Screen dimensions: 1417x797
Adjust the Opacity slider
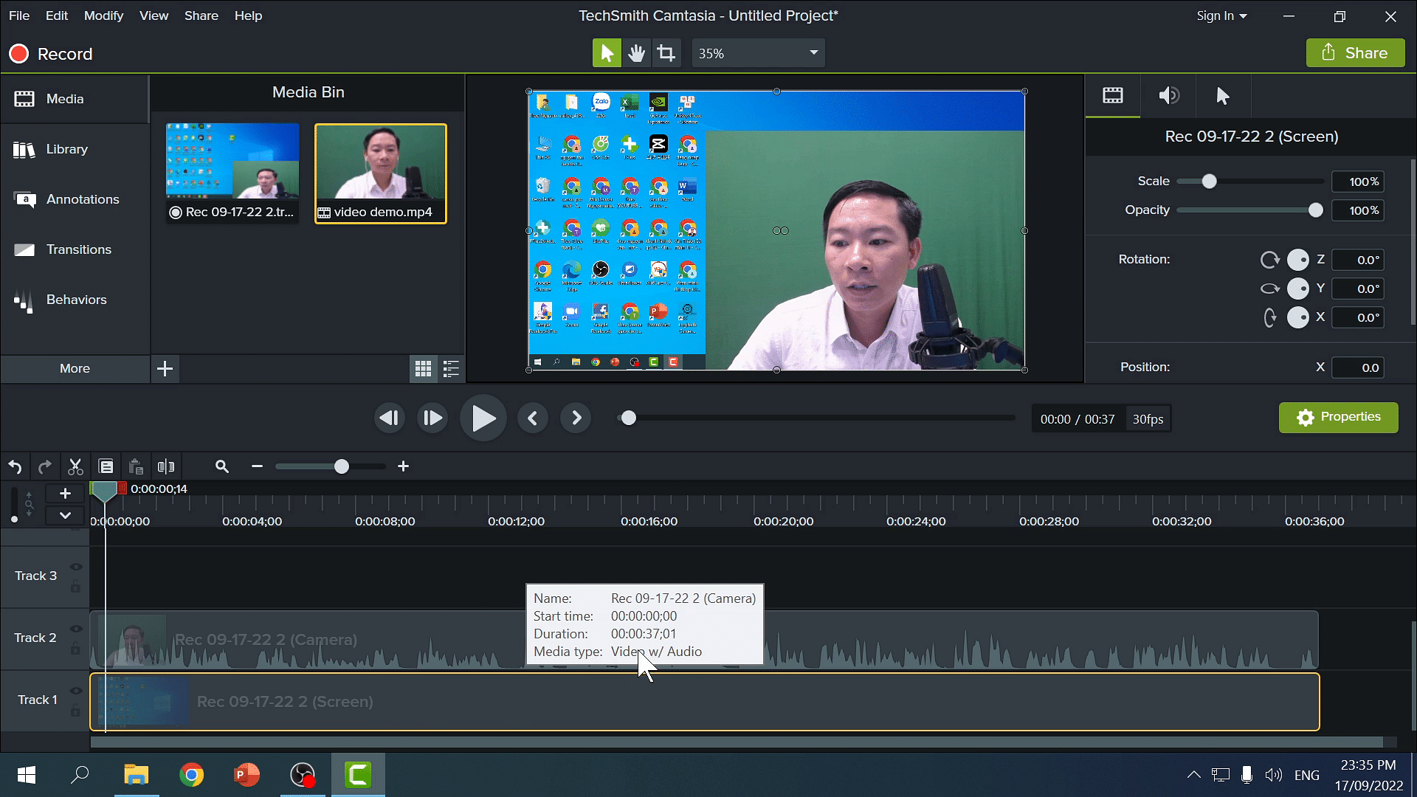point(1315,210)
